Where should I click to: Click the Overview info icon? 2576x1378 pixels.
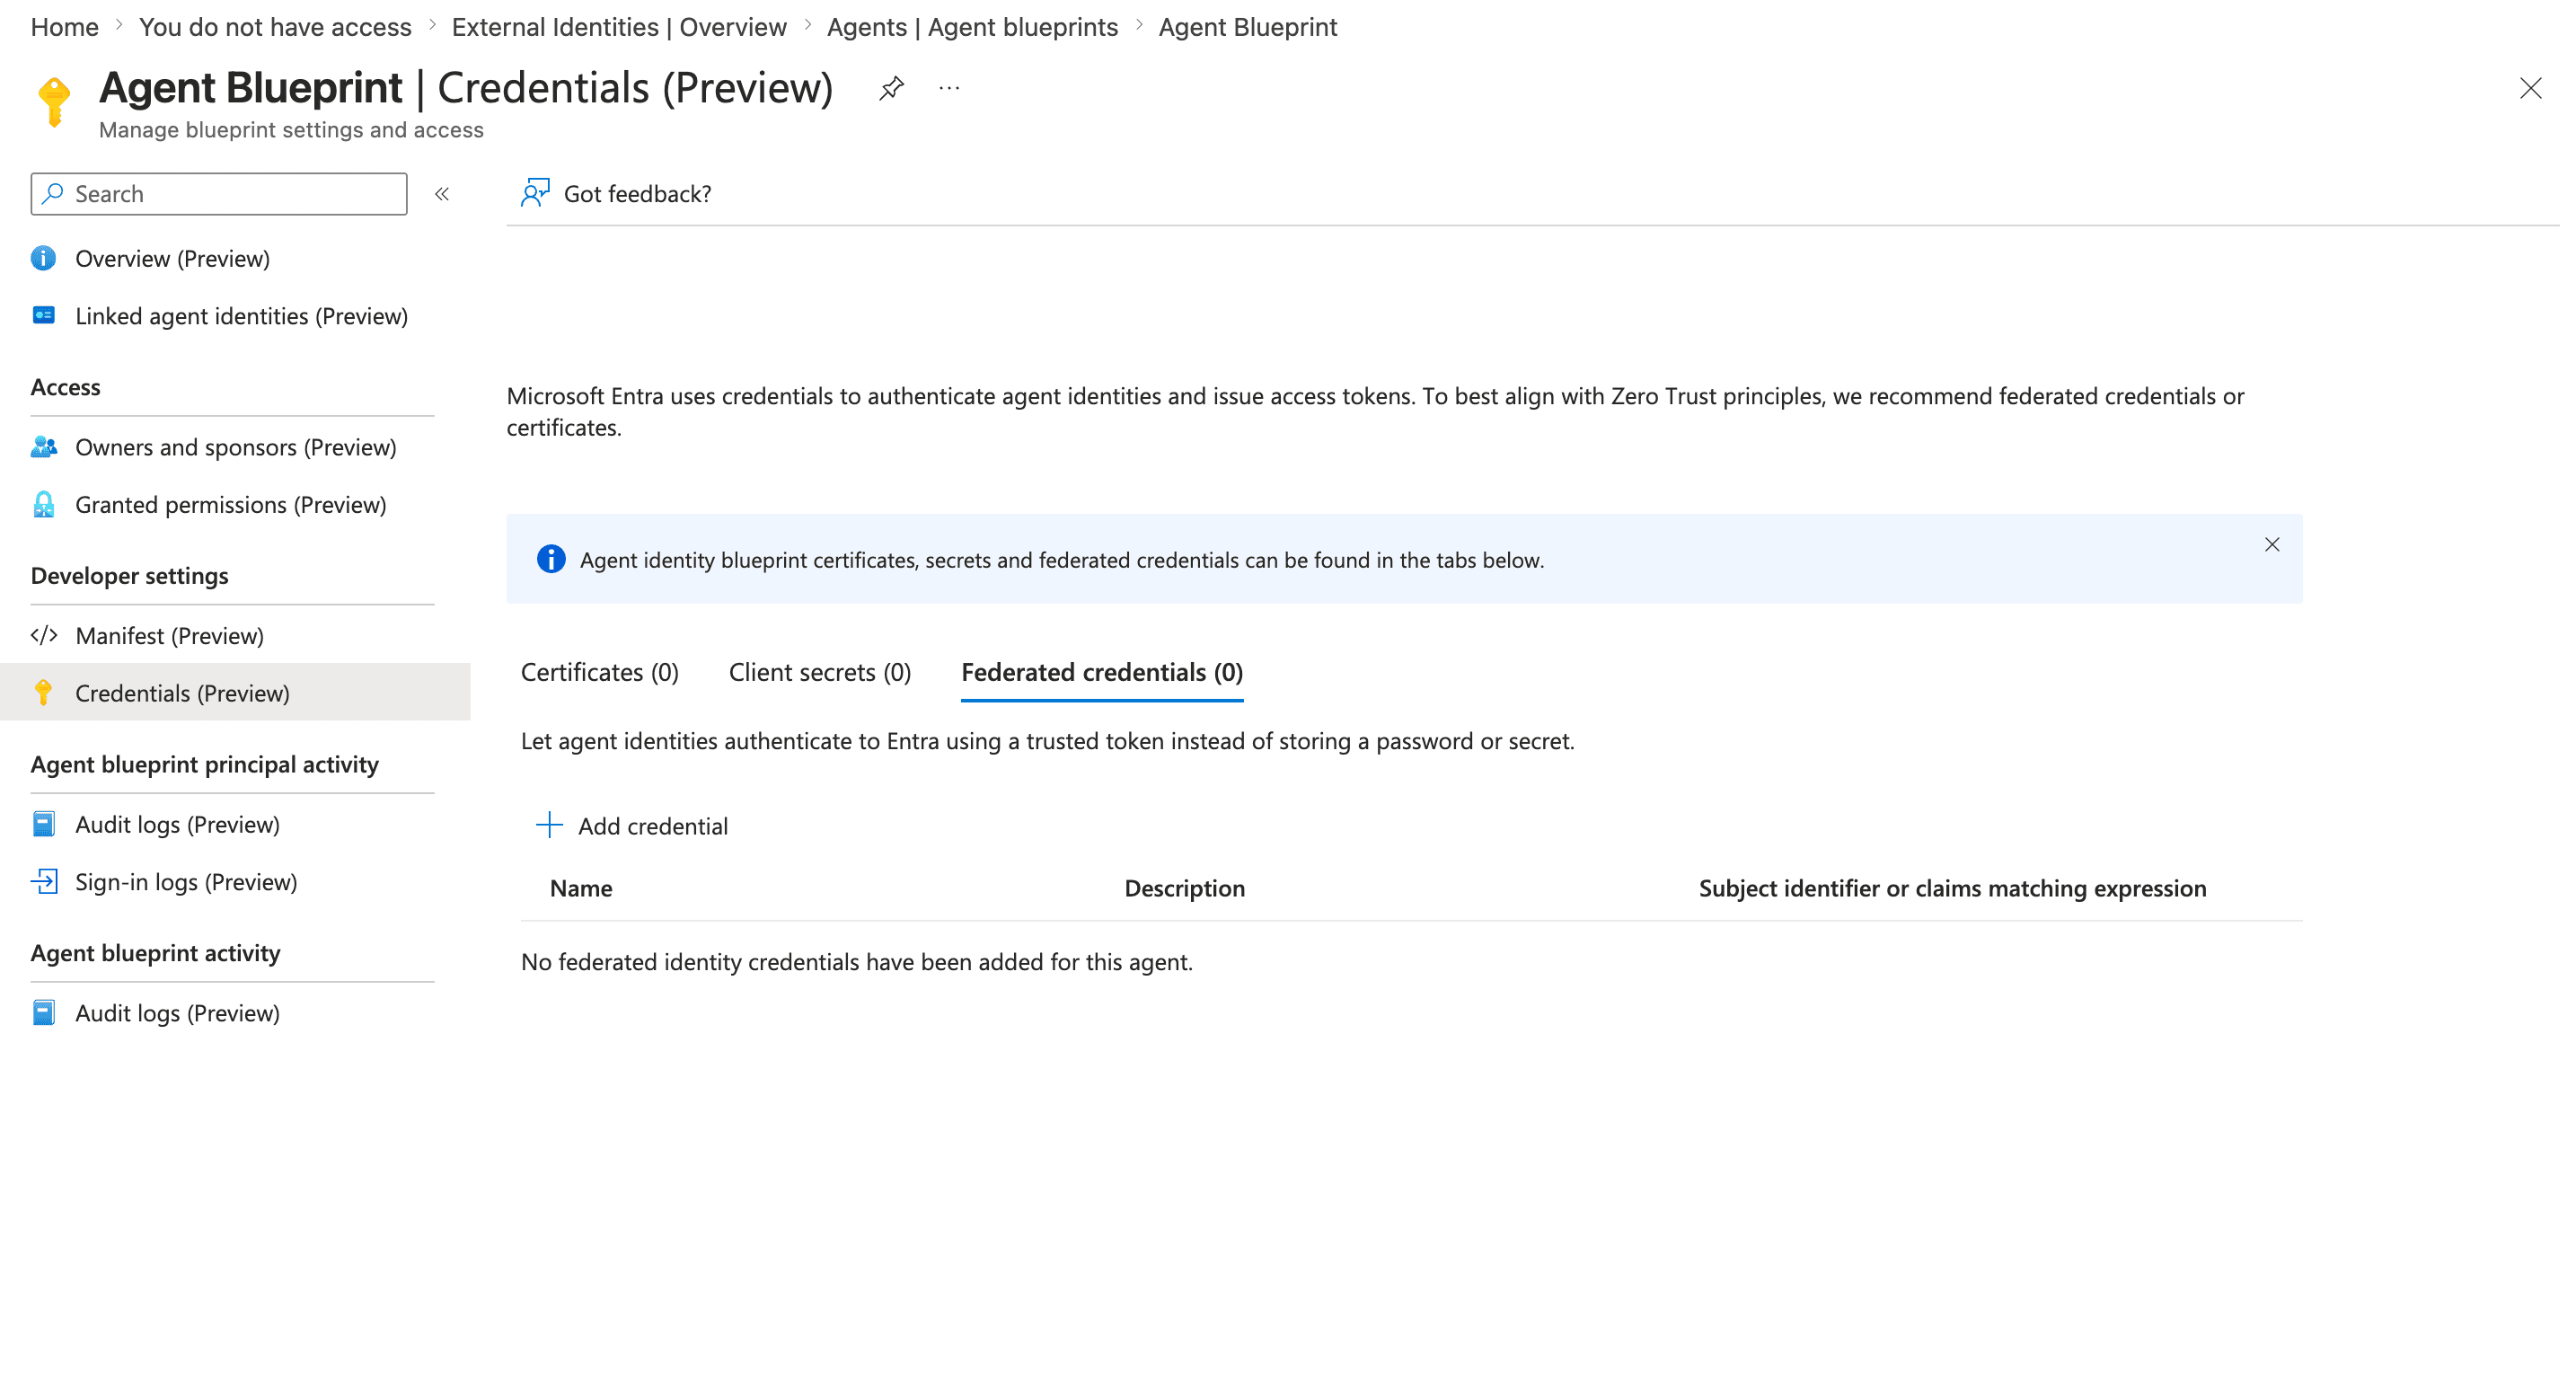pos(44,260)
